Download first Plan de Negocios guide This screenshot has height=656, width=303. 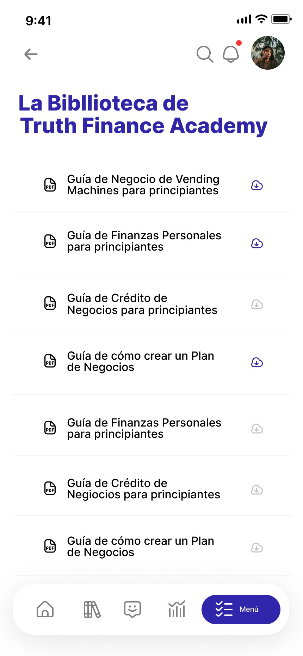pos(257,362)
